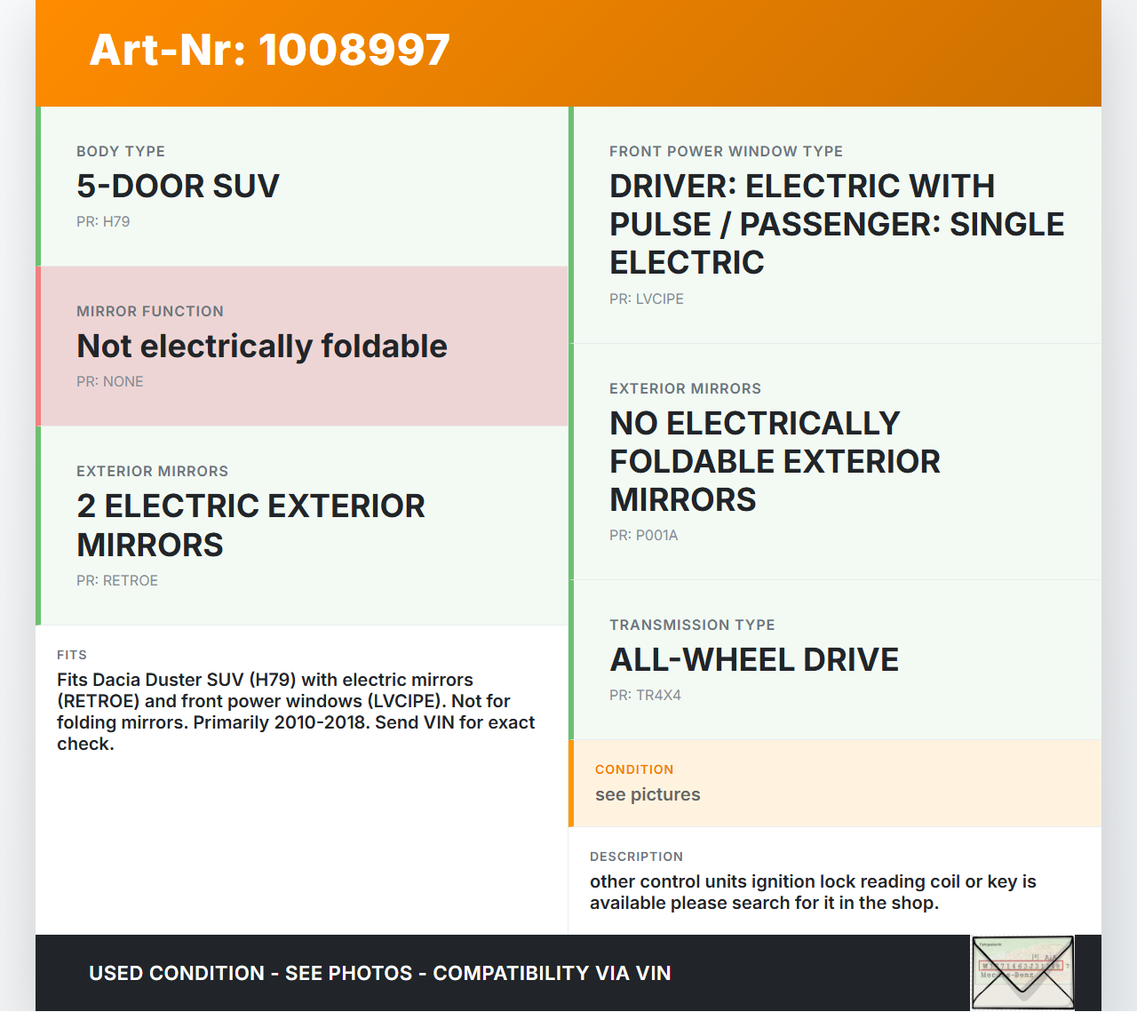The width and height of the screenshot is (1137, 1012).
Task: Click the Description paragraph about control units
Action: click(x=813, y=892)
